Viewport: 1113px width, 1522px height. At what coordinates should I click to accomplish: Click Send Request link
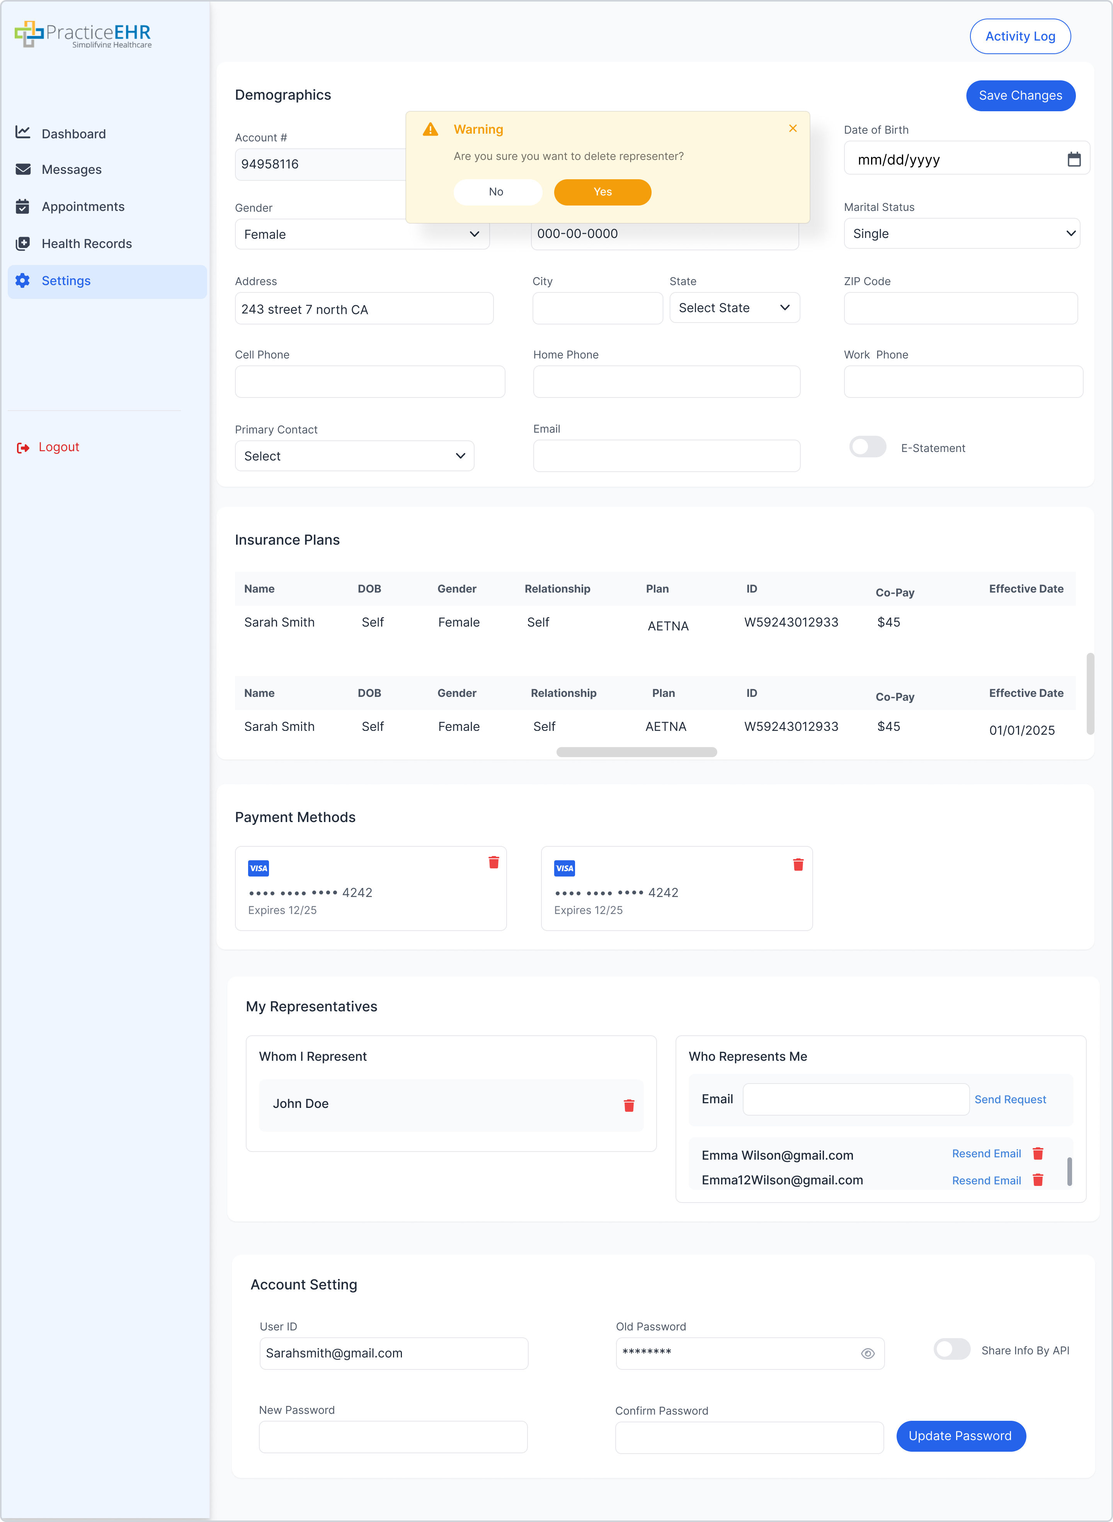(1010, 1100)
